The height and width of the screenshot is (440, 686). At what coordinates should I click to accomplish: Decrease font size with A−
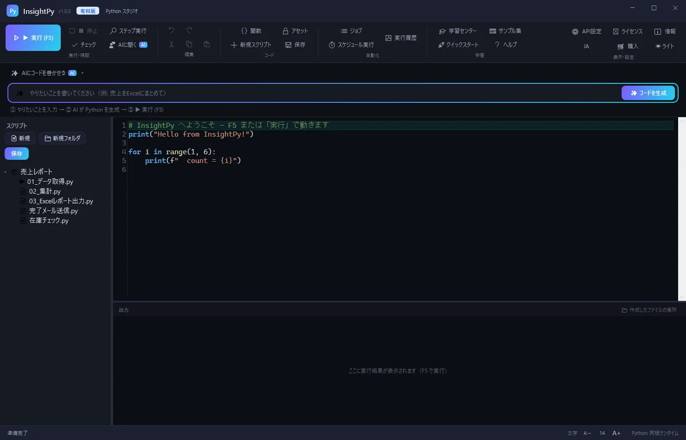(587, 433)
